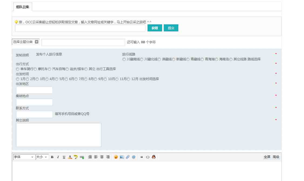The height and width of the screenshot is (181, 304).
Task: Open the 大小 font size dropdown
Action: click(42, 157)
